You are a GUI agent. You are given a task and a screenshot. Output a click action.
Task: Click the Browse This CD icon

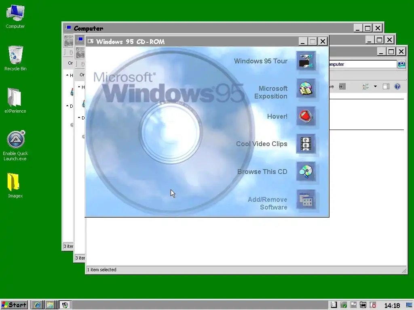[x=306, y=172]
